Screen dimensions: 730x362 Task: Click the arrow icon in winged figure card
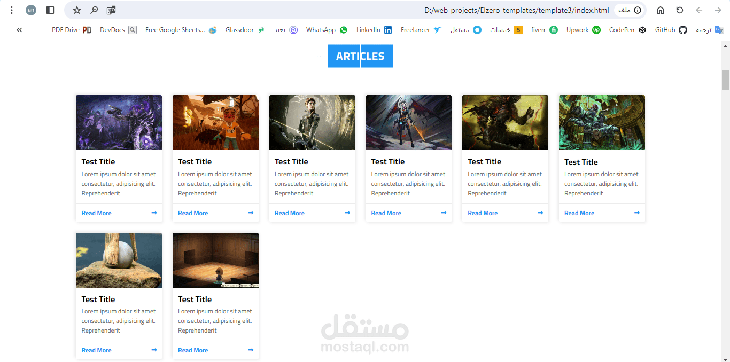[444, 213]
